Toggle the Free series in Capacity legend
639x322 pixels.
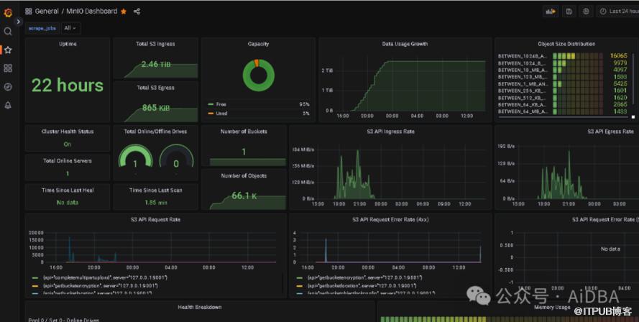221,104
